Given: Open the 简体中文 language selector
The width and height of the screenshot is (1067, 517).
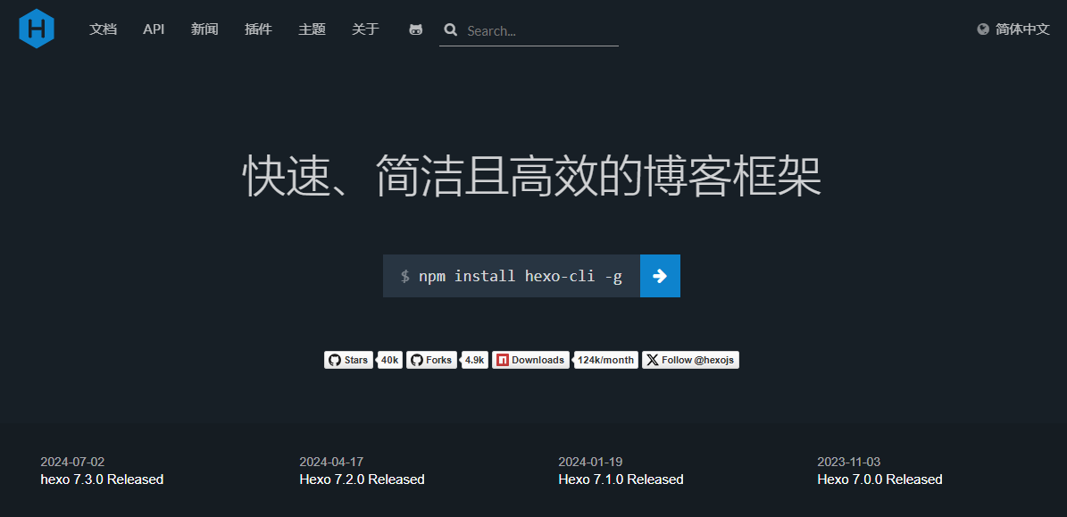Looking at the screenshot, I should click(1022, 29).
